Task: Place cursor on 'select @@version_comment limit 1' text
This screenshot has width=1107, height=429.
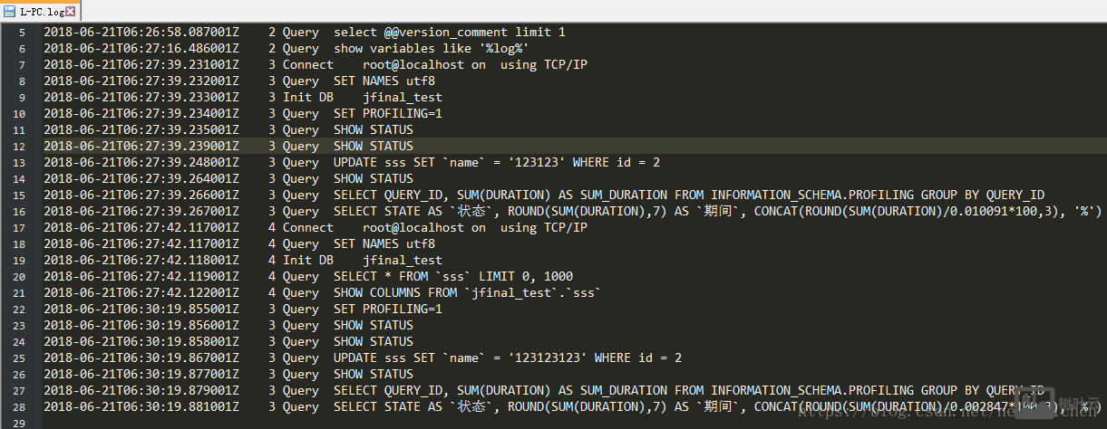Action: coord(449,33)
